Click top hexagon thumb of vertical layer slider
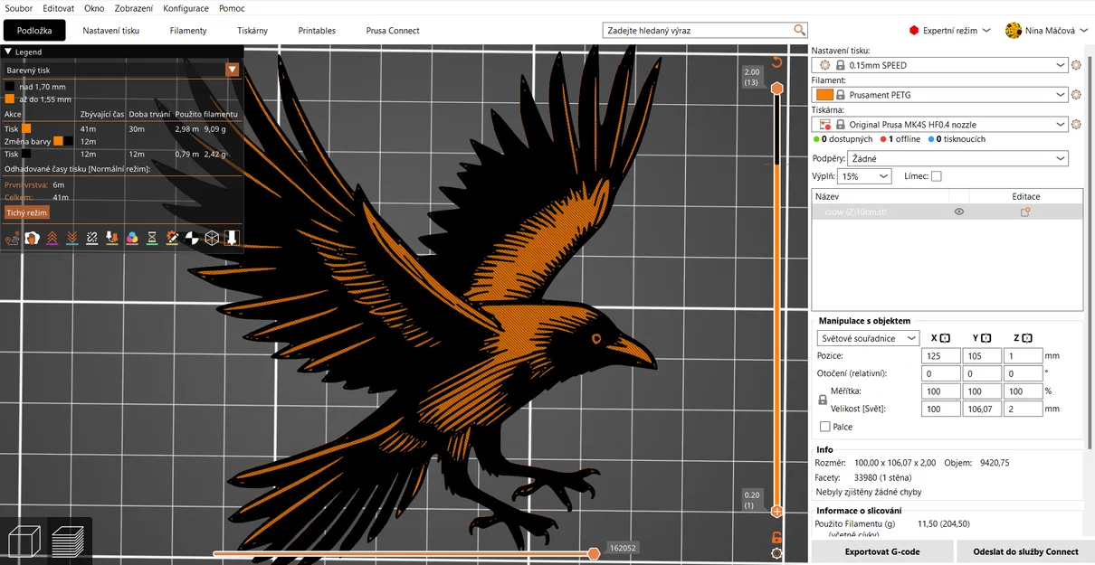This screenshot has height=565, width=1095. [x=776, y=88]
